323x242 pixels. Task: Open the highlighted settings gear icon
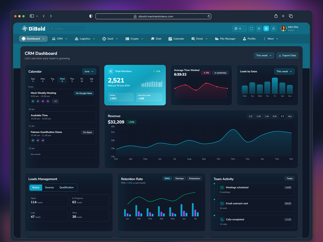(266, 29)
